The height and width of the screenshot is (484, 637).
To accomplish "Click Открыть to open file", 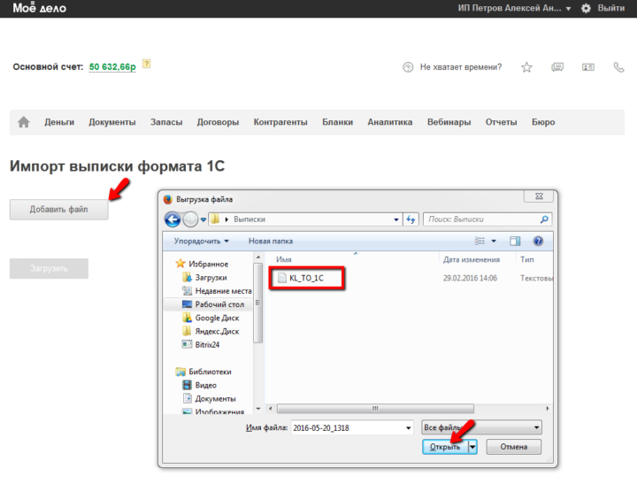I will point(445,447).
